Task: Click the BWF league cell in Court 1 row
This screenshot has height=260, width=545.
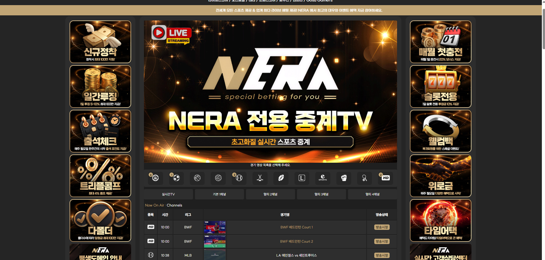Action: (x=188, y=227)
